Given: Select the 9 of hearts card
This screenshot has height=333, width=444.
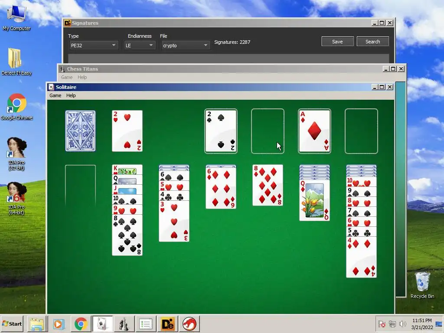Looking at the screenshot, I should 127,210.
